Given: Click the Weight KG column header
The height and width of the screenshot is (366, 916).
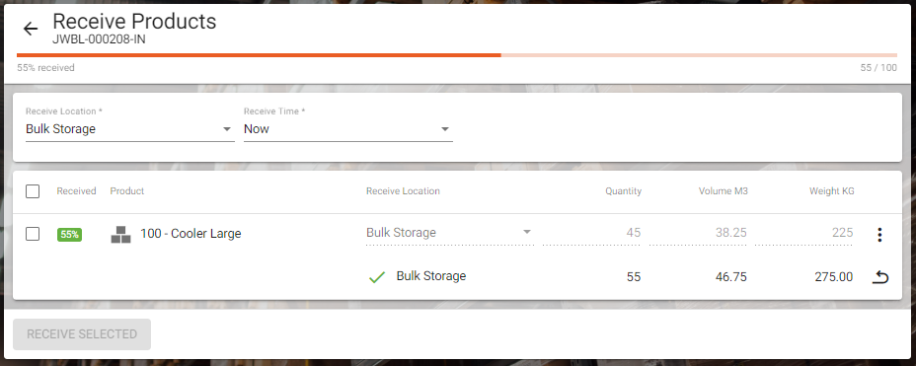Looking at the screenshot, I should tap(831, 190).
